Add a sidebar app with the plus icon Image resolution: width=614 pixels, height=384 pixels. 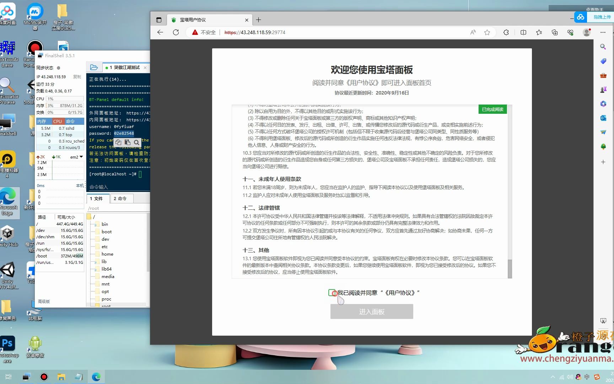click(603, 162)
